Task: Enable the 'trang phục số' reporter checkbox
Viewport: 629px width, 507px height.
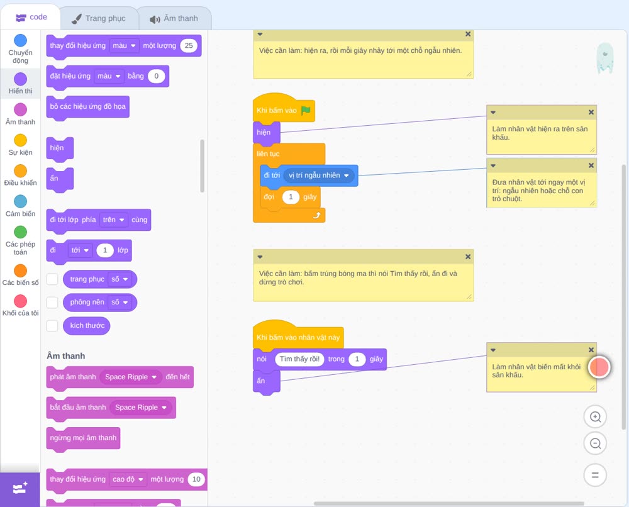Action: [x=52, y=279]
